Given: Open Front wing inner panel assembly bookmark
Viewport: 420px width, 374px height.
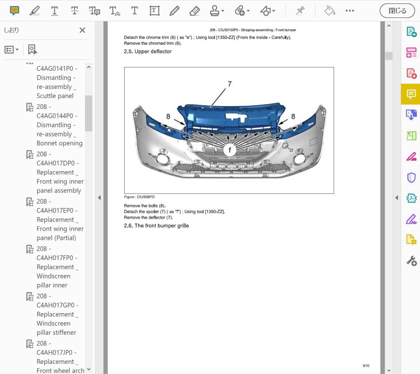Looking at the screenshot, I should tap(60, 172).
